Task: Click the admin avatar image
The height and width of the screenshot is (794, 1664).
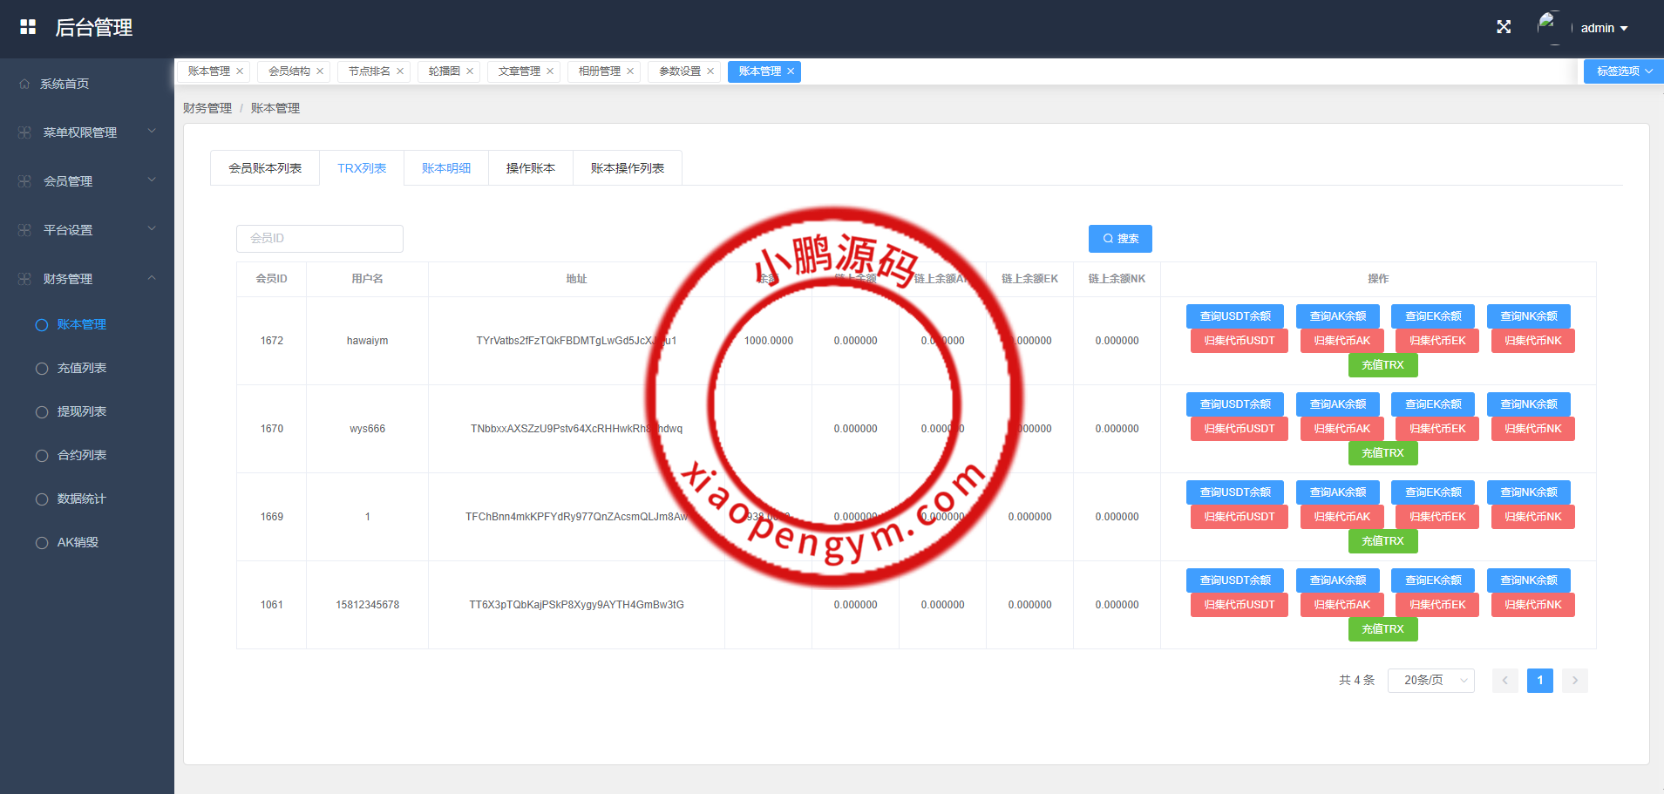Action: [1550, 27]
